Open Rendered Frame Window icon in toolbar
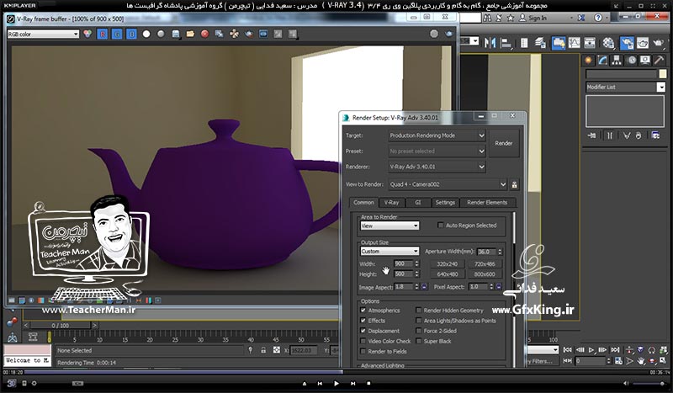673x393 pixels. (643, 43)
